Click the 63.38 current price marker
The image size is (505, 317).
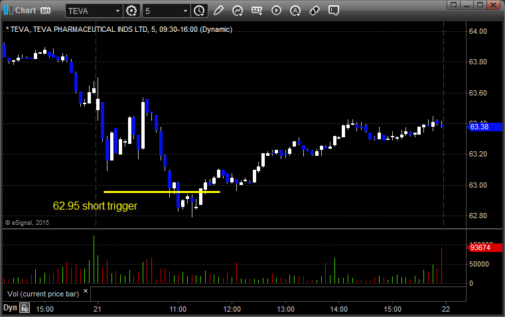point(484,127)
